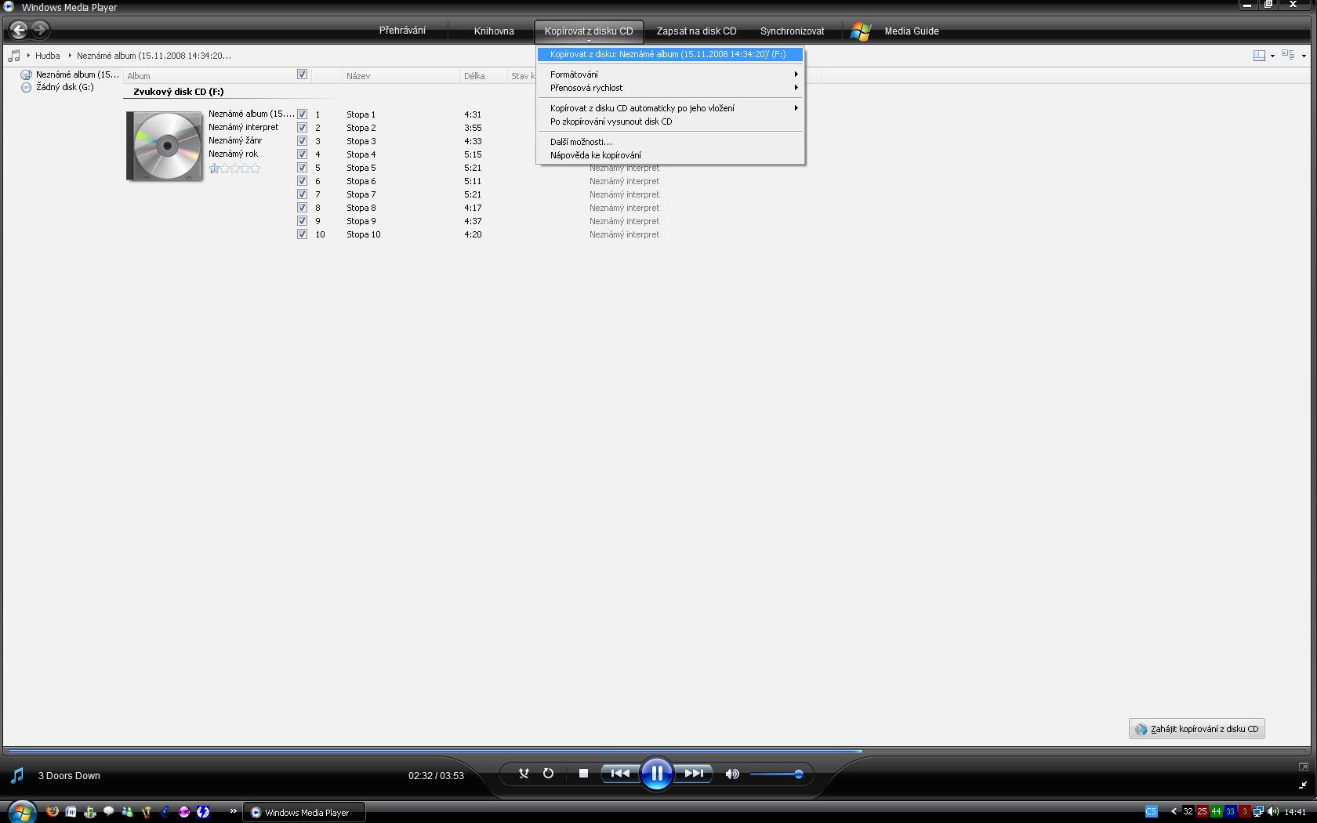This screenshot has height=823, width=1317.
Task: Switch to full screen view icon
Action: pos(1303,767)
